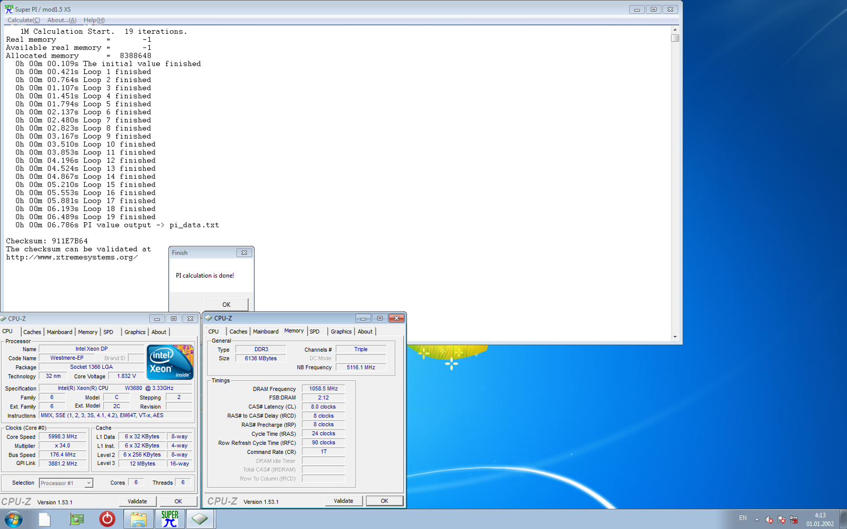The width and height of the screenshot is (847, 529).
Task: Show hidden tray icons arrow
Action: tap(757, 519)
